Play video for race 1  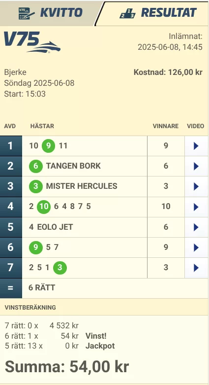(196, 146)
